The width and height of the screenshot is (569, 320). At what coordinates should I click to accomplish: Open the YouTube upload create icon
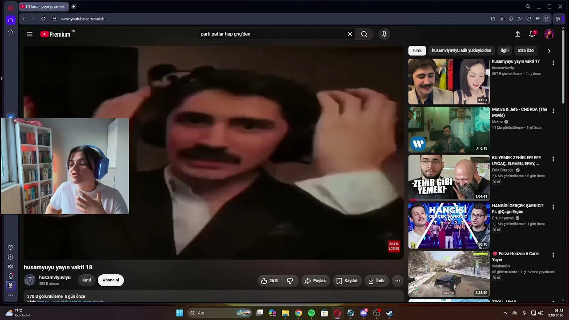(x=517, y=34)
